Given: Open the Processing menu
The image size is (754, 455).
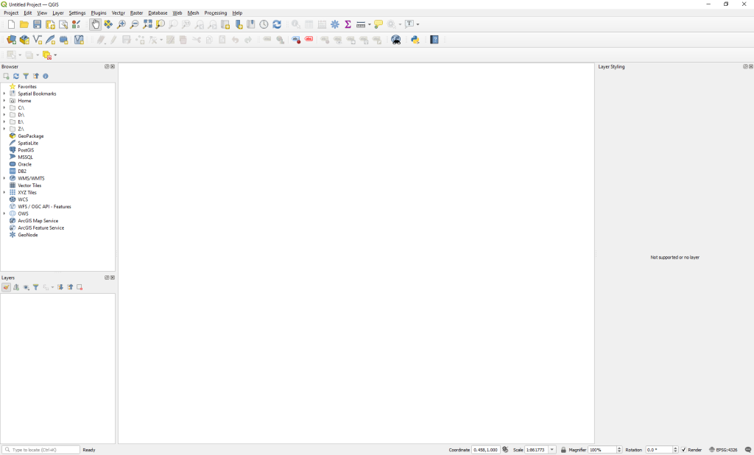Looking at the screenshot, I should 215,13.
